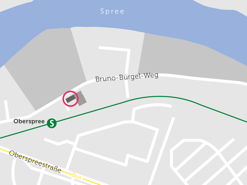Image resolution: width=247 pixels, height=185 pixels.
Task: Click the Oberspreestraße street name
Action: pyautogui.click(x=35, y=162)
